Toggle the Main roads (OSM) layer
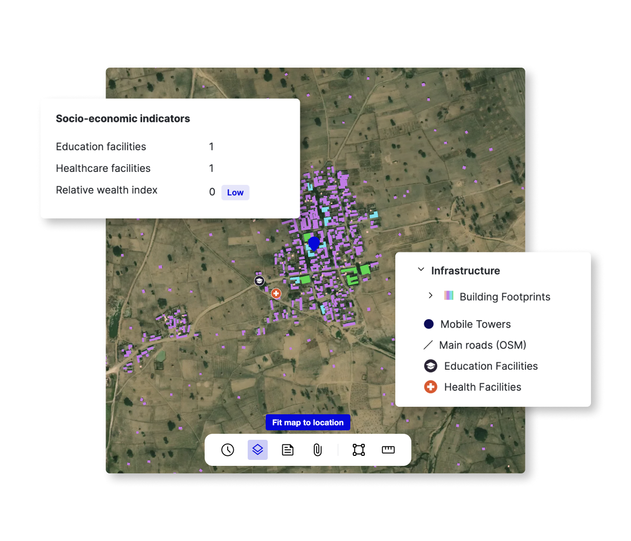 482,345
